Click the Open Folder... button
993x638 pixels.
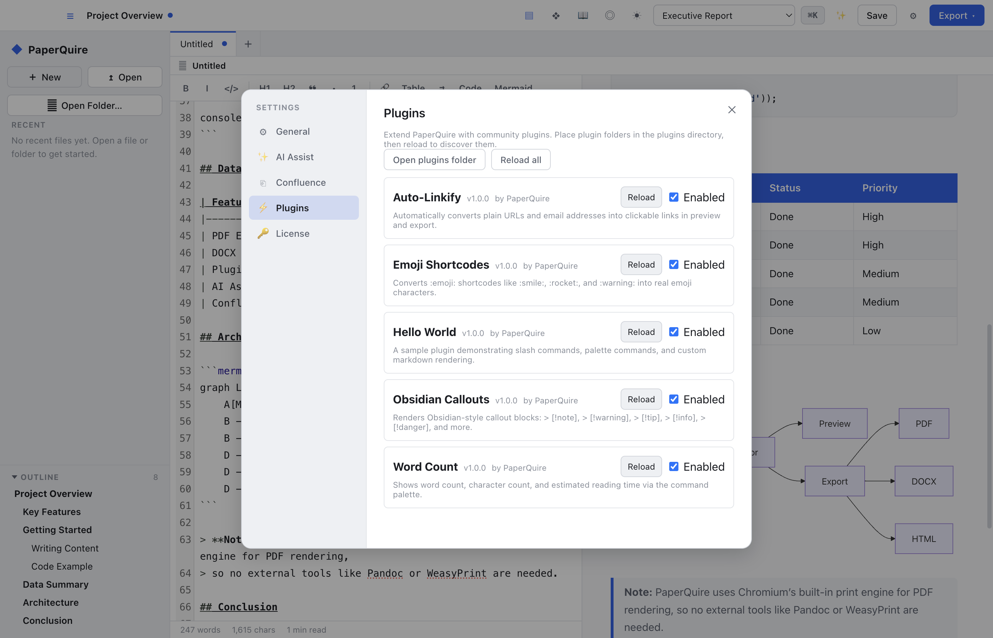84,105
